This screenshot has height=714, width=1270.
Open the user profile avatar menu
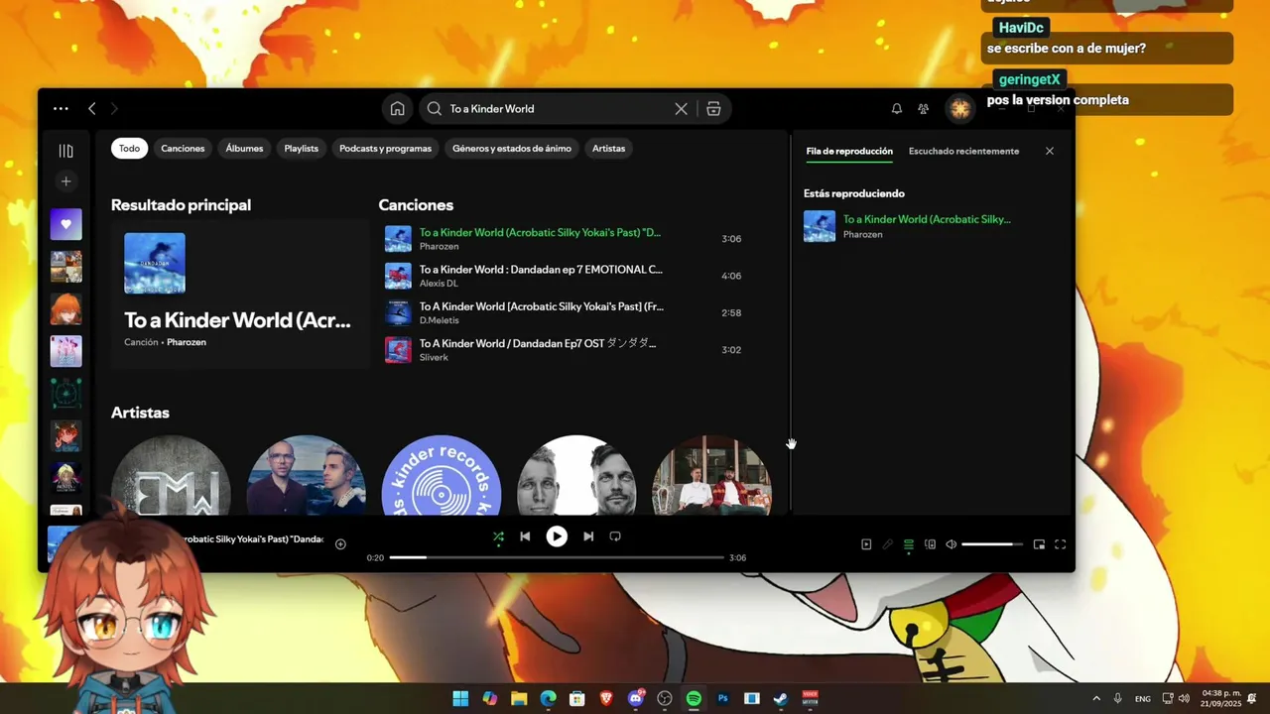pyautogui.click(x=959, y=109)
